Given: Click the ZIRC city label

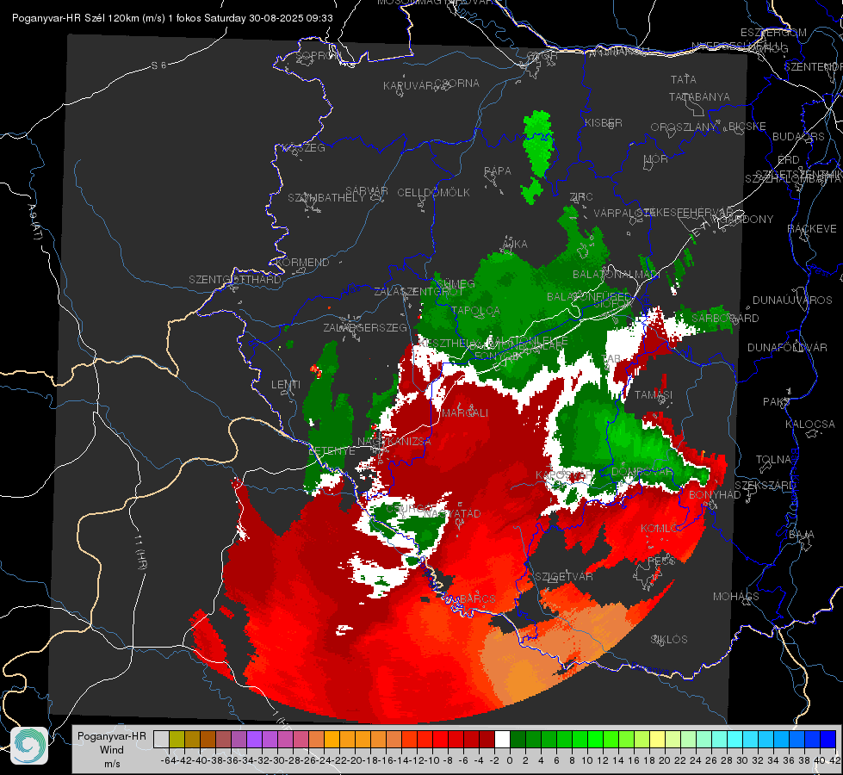Looking at the screenshot, I should point(581,197).
